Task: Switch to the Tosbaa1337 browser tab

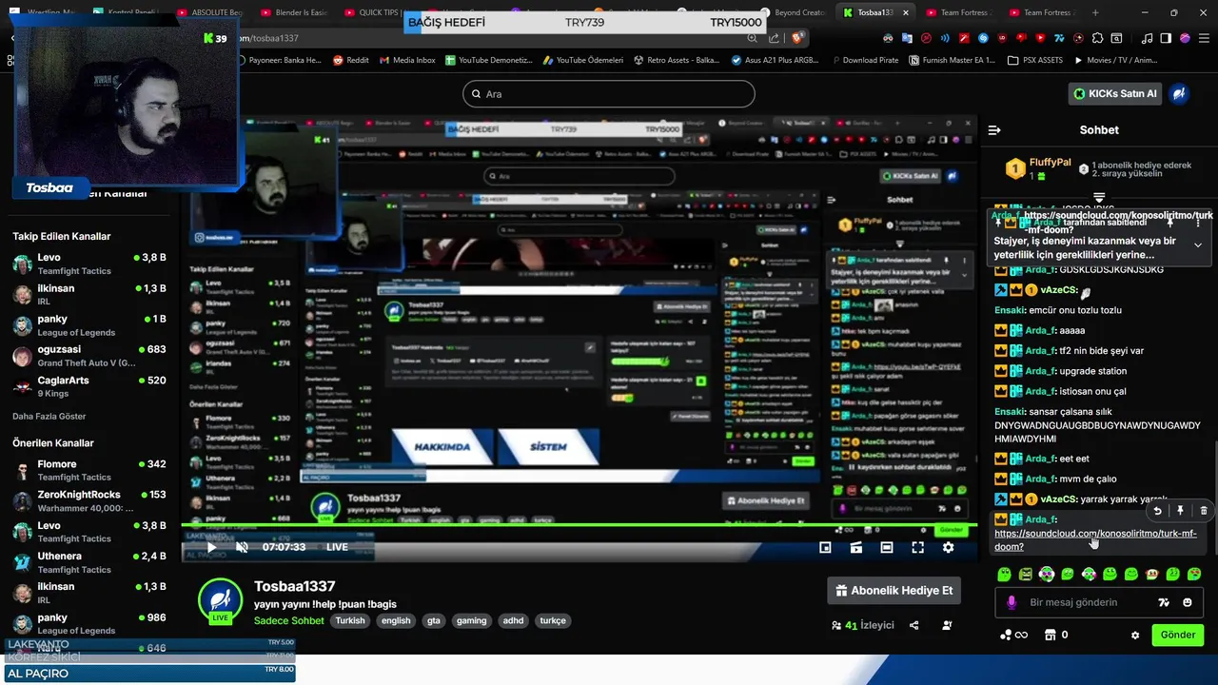Action: 874,12
